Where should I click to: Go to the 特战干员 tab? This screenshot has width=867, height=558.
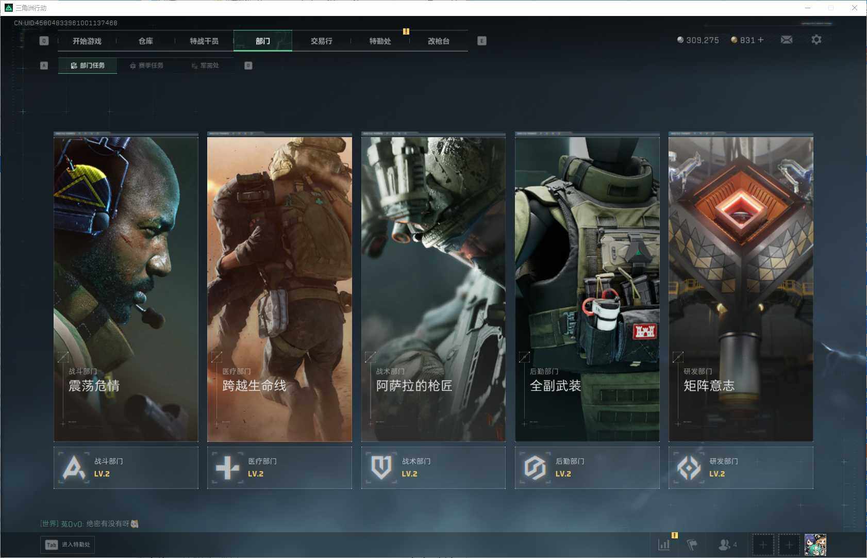pos(204,41)
